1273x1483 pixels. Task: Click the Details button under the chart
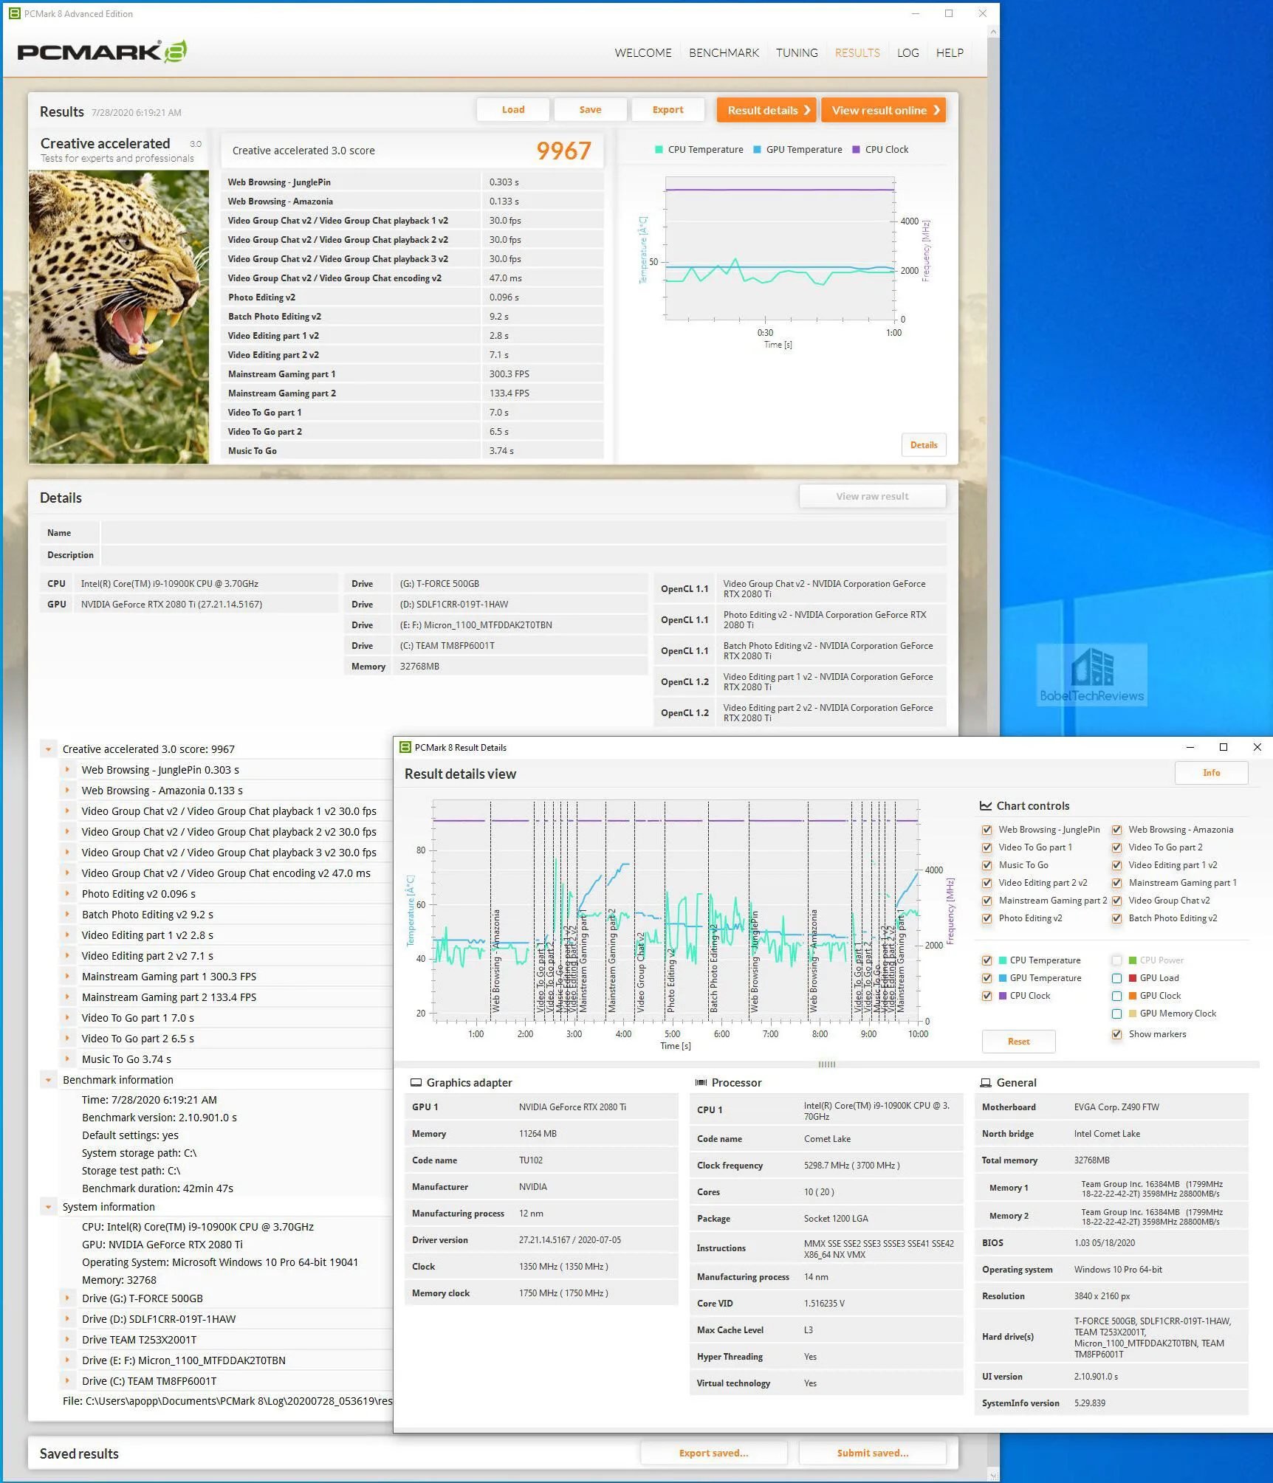tap(924, 445)
